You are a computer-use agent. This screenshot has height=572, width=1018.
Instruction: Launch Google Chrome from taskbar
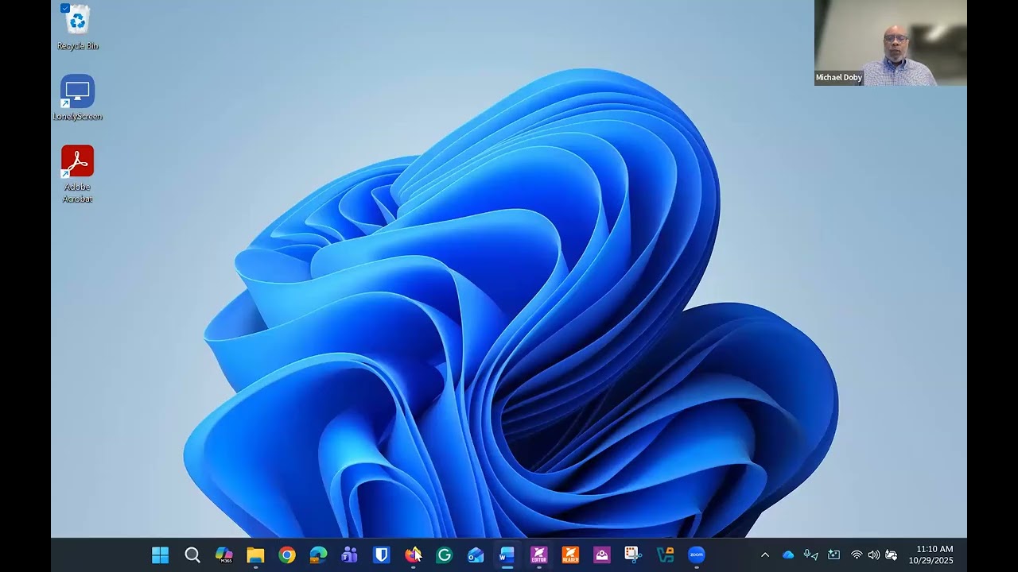point(287,555)
